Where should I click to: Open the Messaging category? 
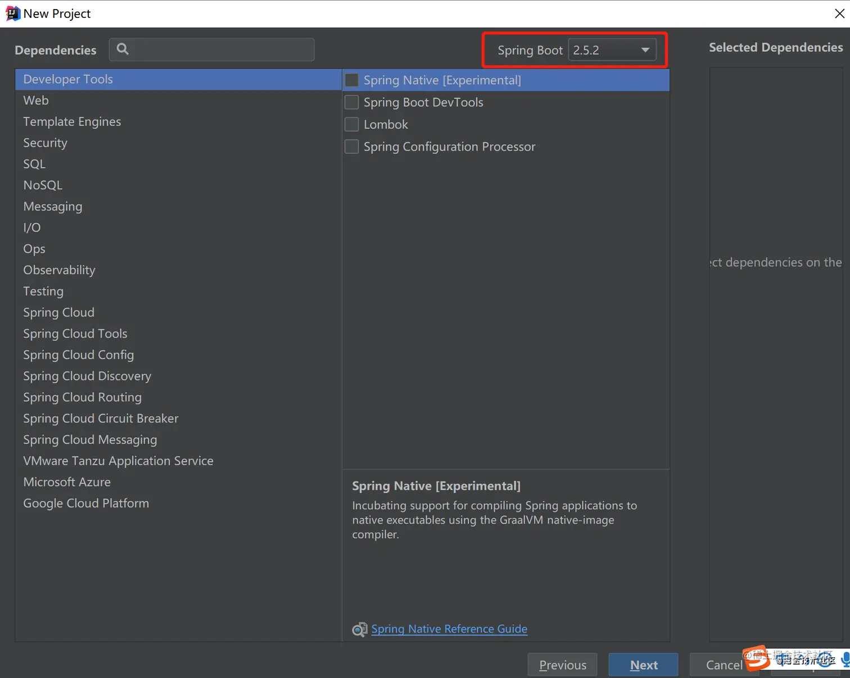click(x=178, y=207)
